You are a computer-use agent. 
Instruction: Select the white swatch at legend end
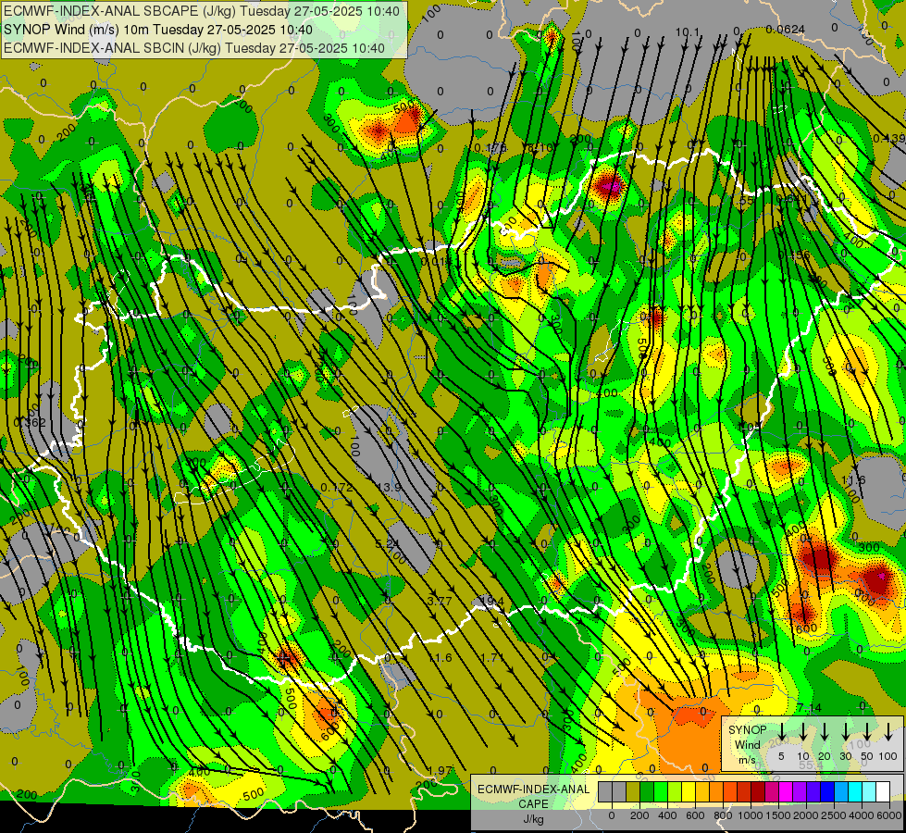click(884, 791)
